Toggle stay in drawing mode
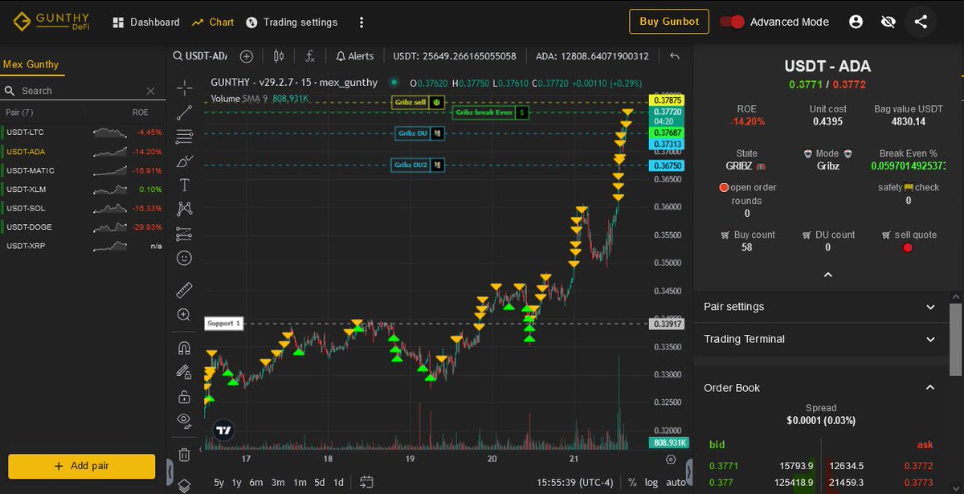 (184, 373)
